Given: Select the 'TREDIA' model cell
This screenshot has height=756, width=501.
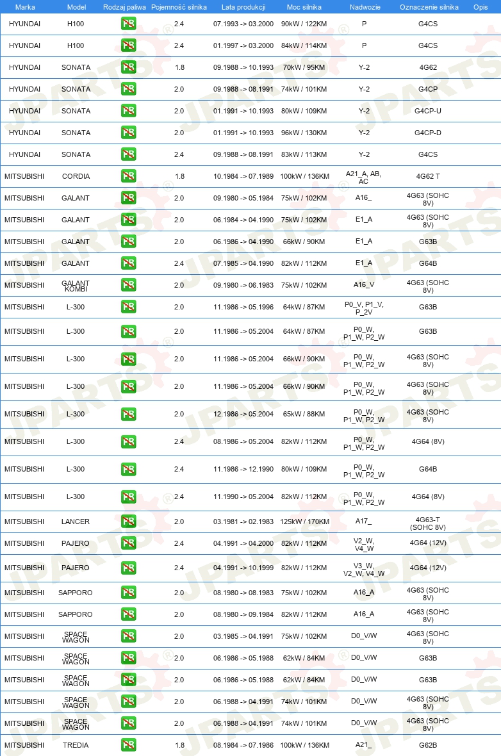Looking at the screenshot, I should [x=76, y=745].
